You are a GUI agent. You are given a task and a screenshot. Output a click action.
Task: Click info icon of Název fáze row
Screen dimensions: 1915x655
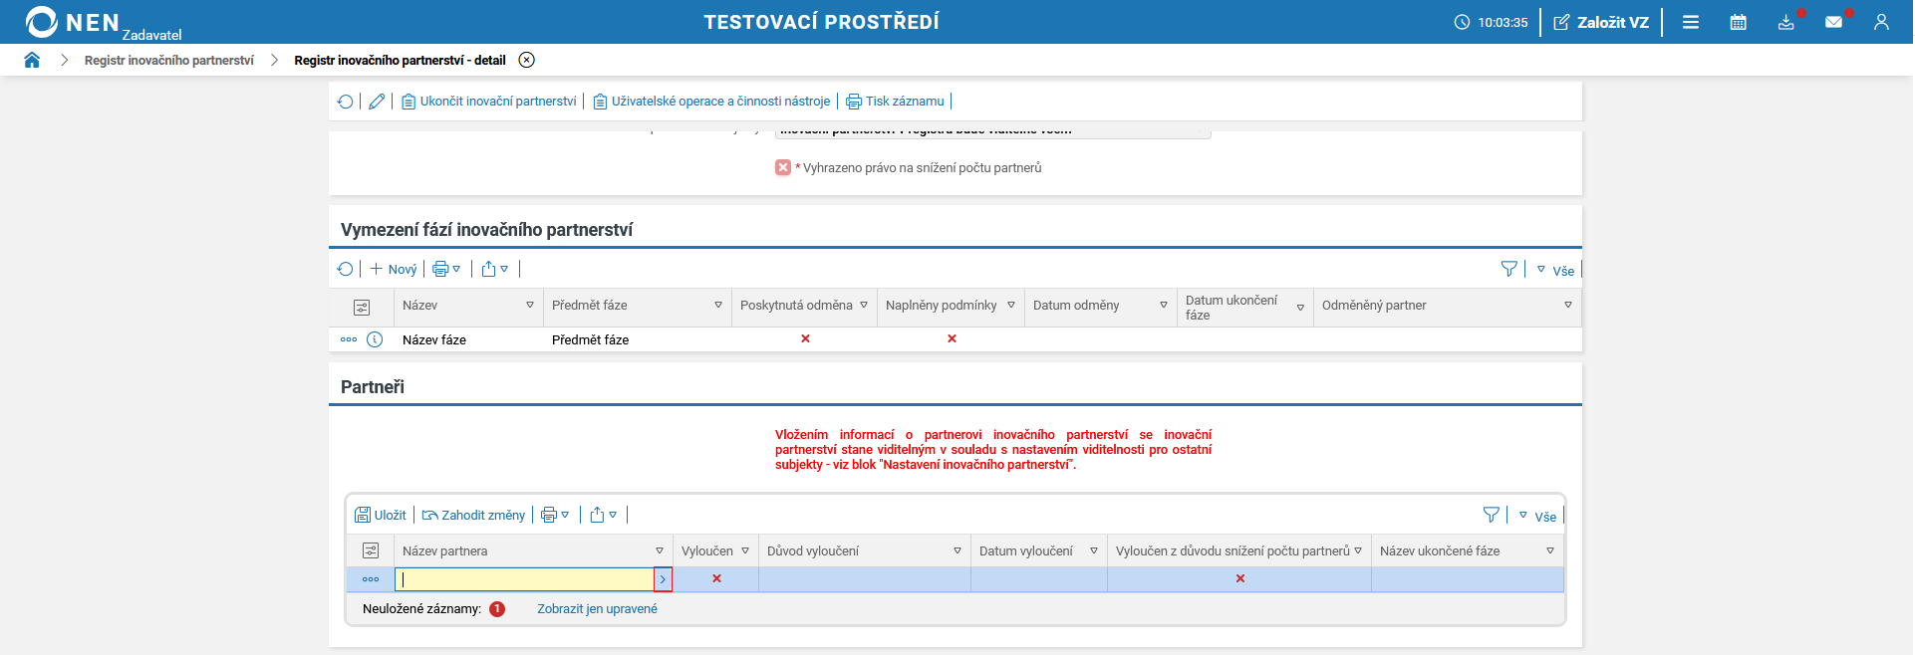click(x=375, y=339)
